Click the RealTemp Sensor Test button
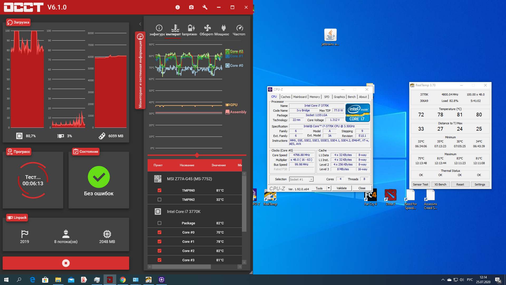The height and width of the screenshot is (285, 506). pyautogui.click(x=421, y=184)
